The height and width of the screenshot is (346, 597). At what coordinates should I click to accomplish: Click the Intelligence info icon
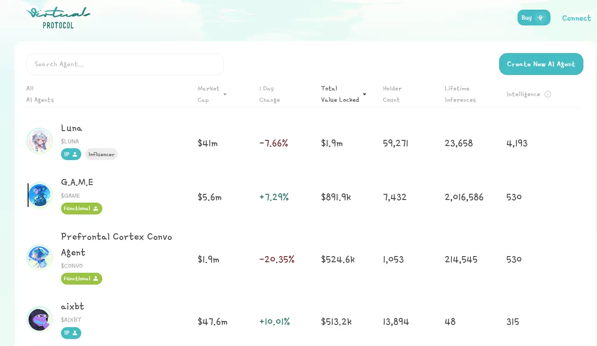tap(547, 94)
